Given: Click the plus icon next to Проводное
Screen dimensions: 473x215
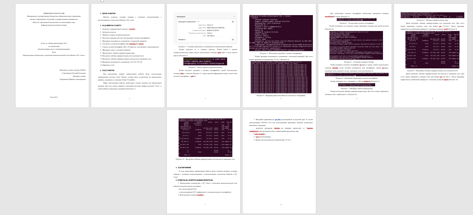Looking at the screenshot, I should 234,17.
